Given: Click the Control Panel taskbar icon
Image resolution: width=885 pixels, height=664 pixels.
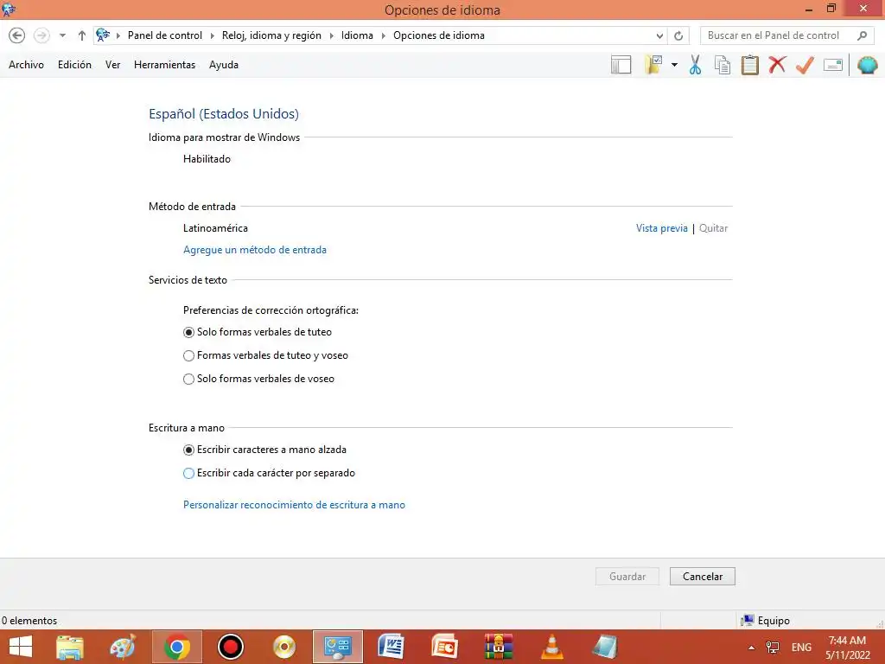Looking at the screenshot, I should 338,647.
